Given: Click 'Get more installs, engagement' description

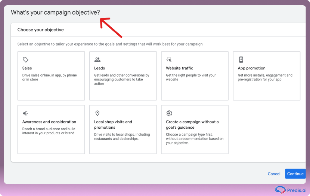Looking at the screenshot, I should (265, 77).
